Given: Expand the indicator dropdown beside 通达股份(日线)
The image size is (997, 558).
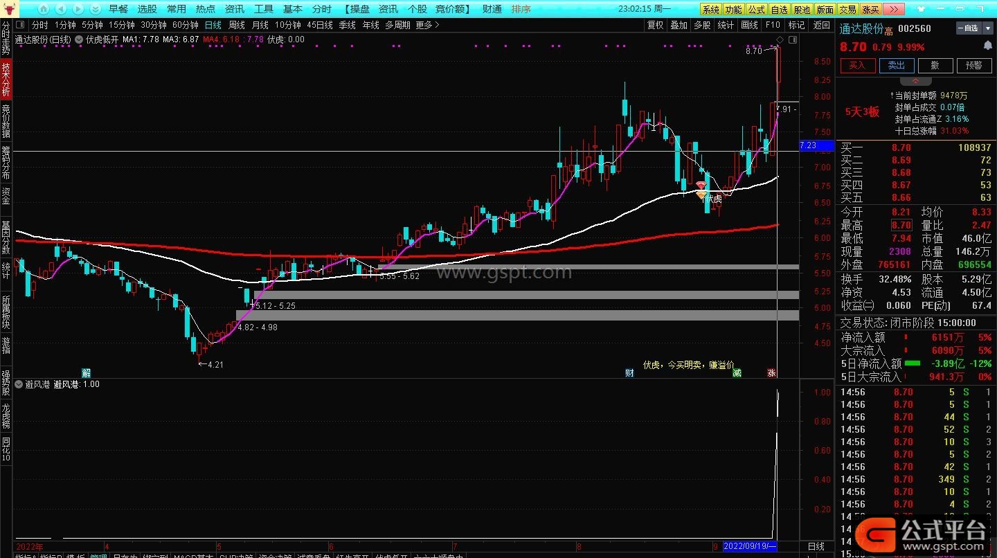Looking at the screenshot, I should pyautogui.click(x=79, y=39).
